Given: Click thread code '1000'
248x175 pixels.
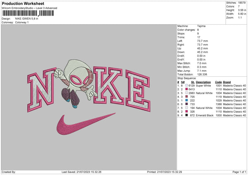Looking at the screenshot, I should [219, 115].
